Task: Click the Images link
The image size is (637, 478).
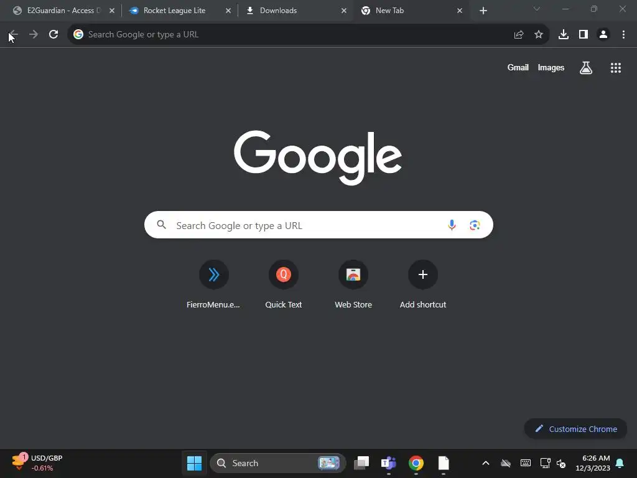Action: coord(551,67)
